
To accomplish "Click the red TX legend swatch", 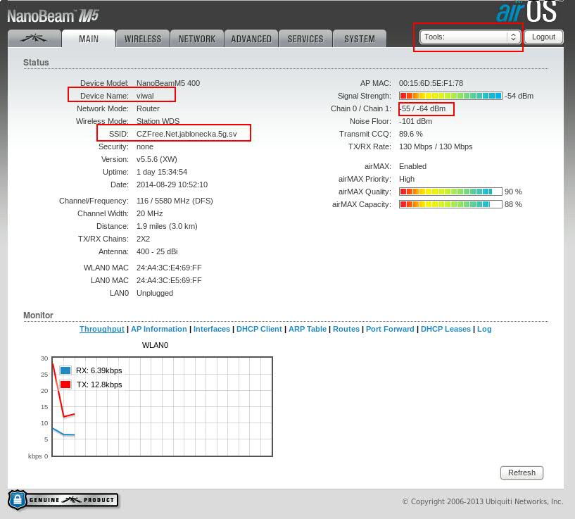I will [x=65, y=384].
